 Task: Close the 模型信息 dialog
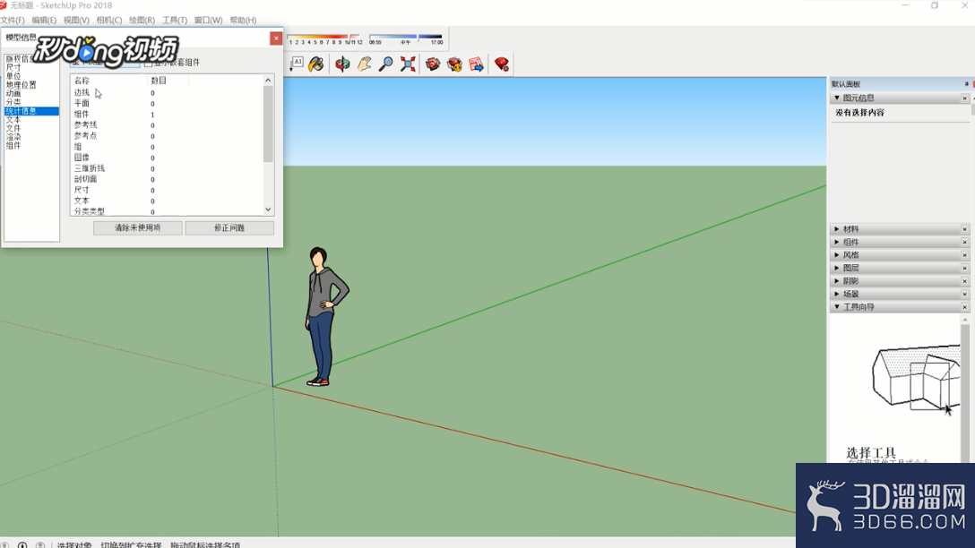pos(275,38)
